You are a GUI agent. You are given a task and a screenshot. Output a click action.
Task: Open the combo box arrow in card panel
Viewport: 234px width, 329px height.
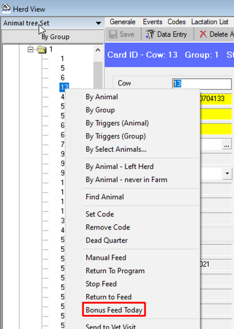click(x=227, y=174)
